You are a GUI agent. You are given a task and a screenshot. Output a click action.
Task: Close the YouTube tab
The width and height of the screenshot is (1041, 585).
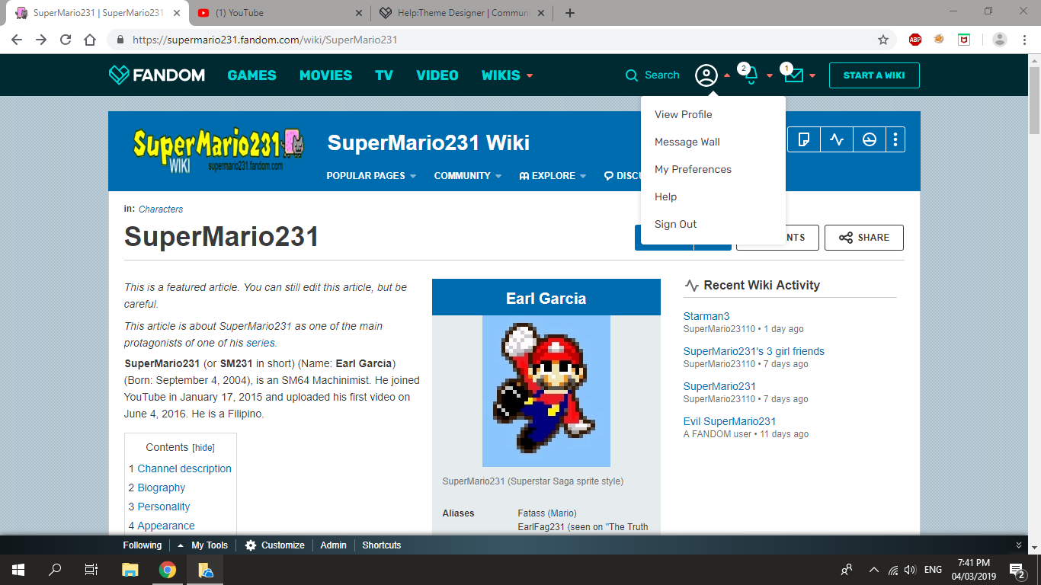pyautogui.click(x=360, y=13)
